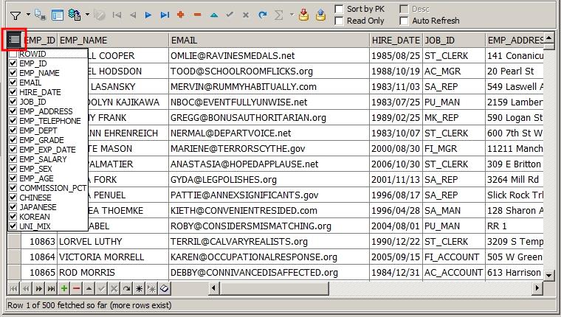Uncheck EMP_SALARY column in the list
This screenshot has height=317, width=561.
tap(13, 159)
